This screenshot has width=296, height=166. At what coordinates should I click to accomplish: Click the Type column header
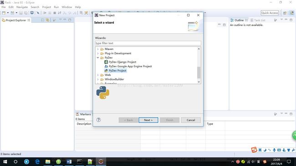coord(210,124)
